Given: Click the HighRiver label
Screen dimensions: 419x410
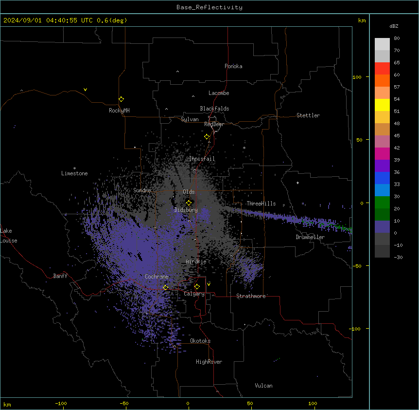Looking at the screenshot, I should [x=209, y=362].
